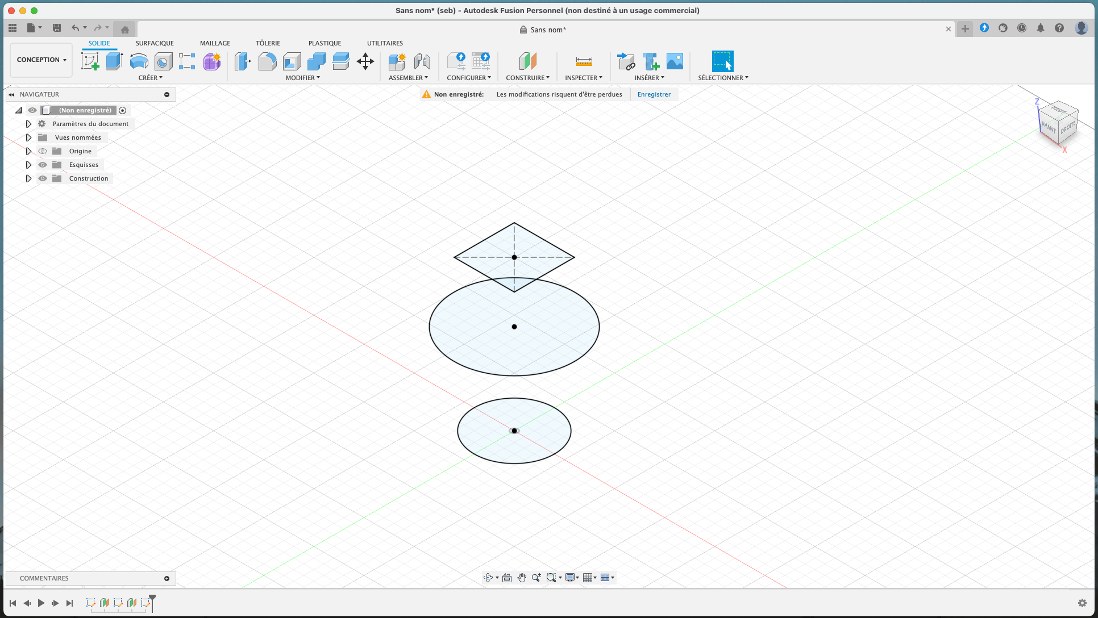Open the data panel grid icon
The width and height of the screenshot is (1098, 618).
(13, 28)
